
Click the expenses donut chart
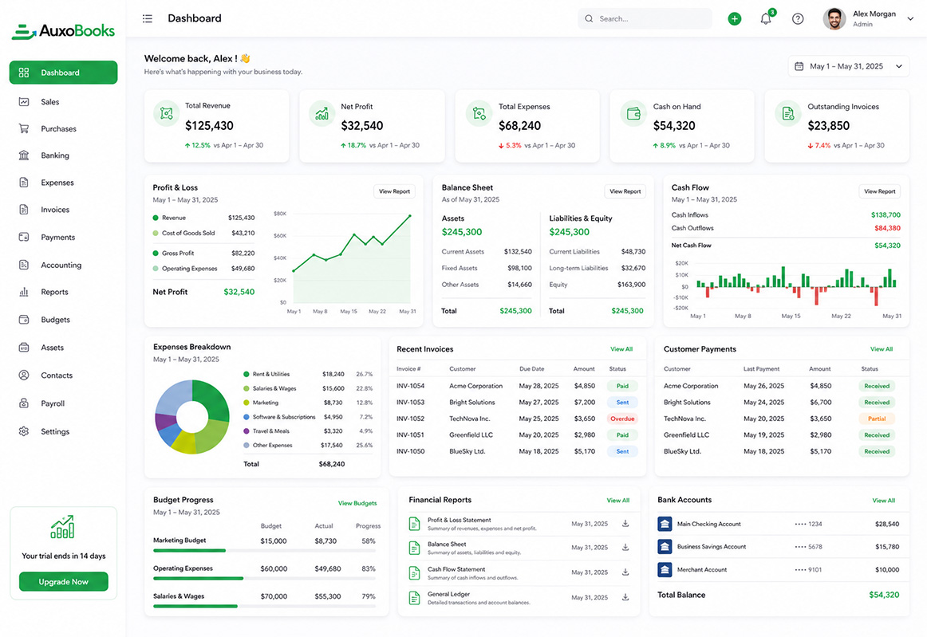(192, 417)
